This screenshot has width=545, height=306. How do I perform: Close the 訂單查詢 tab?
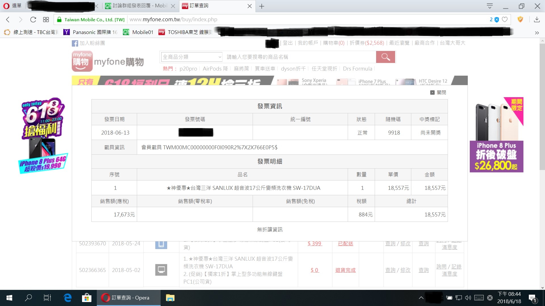pos(250,6)
